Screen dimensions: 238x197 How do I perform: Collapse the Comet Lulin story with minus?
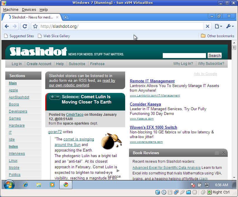58,97
